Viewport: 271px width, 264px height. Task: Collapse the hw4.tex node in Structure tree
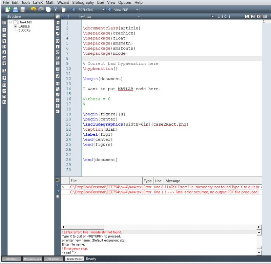pyautogui.click(x=10, y=21)
